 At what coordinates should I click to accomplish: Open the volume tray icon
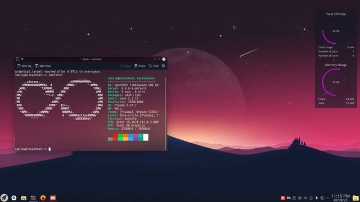(x=305, y=198)
